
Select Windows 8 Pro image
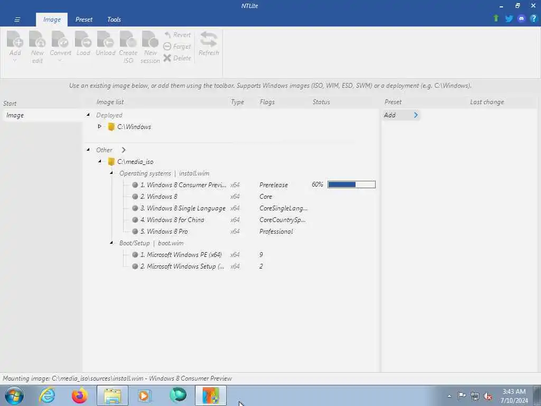click(164, 232)
